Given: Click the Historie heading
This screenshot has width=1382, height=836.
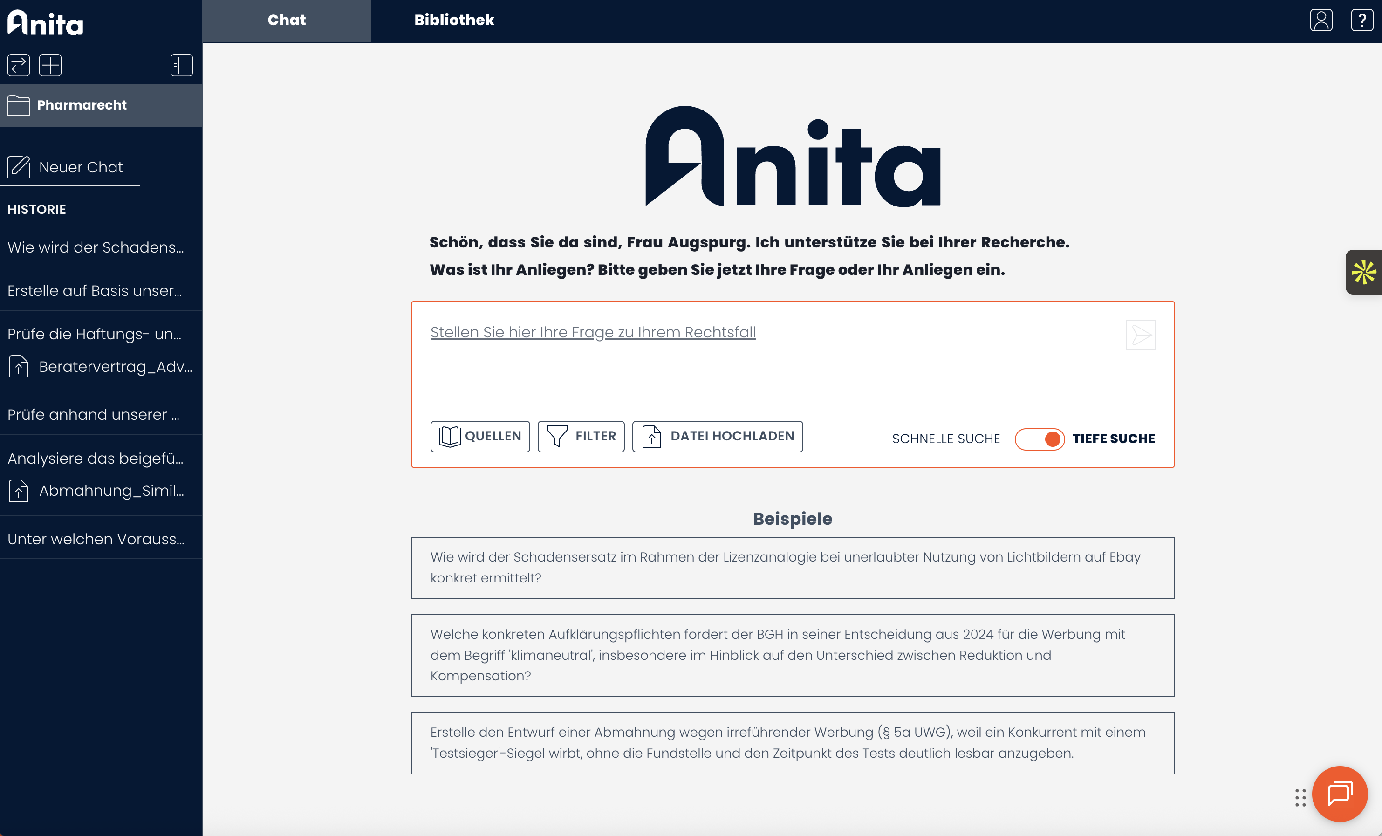Looking at the screenshot, I should click(x=37, y=209).
